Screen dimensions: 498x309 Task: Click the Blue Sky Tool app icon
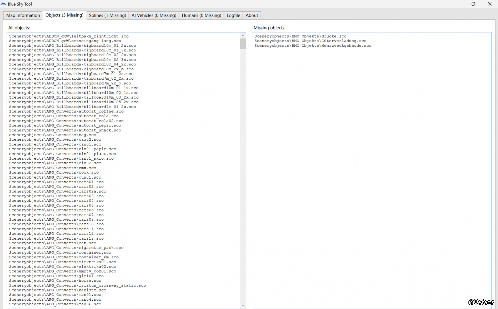[3, 4]
